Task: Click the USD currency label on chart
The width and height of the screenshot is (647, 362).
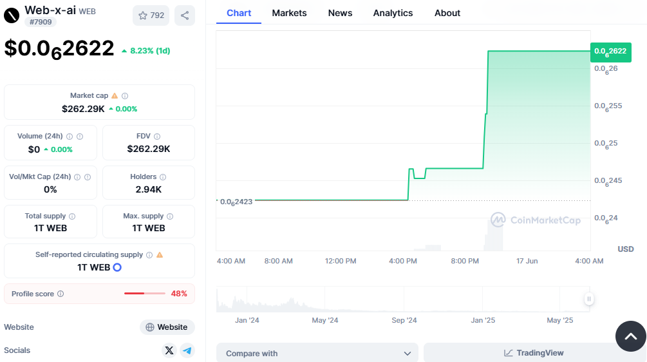Action: 626,249
